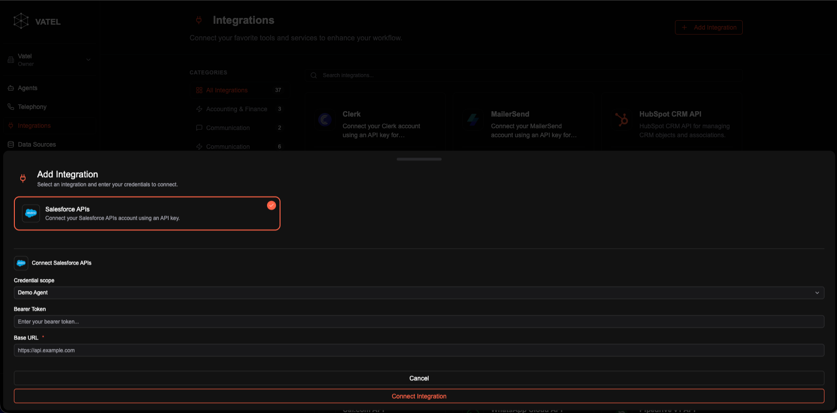This screenshot has width=837, height=413.
Task: Click the building icon beside Vatel Owner
Action: (x=11, y=60)
